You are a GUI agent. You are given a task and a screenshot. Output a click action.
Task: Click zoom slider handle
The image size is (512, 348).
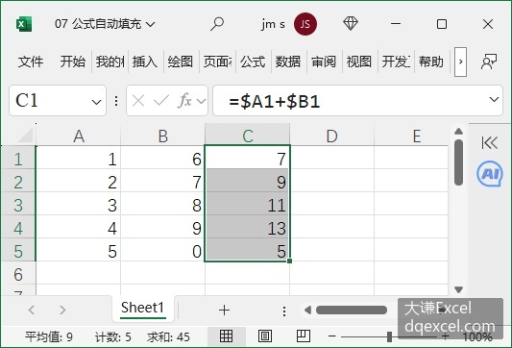[389, 336]
